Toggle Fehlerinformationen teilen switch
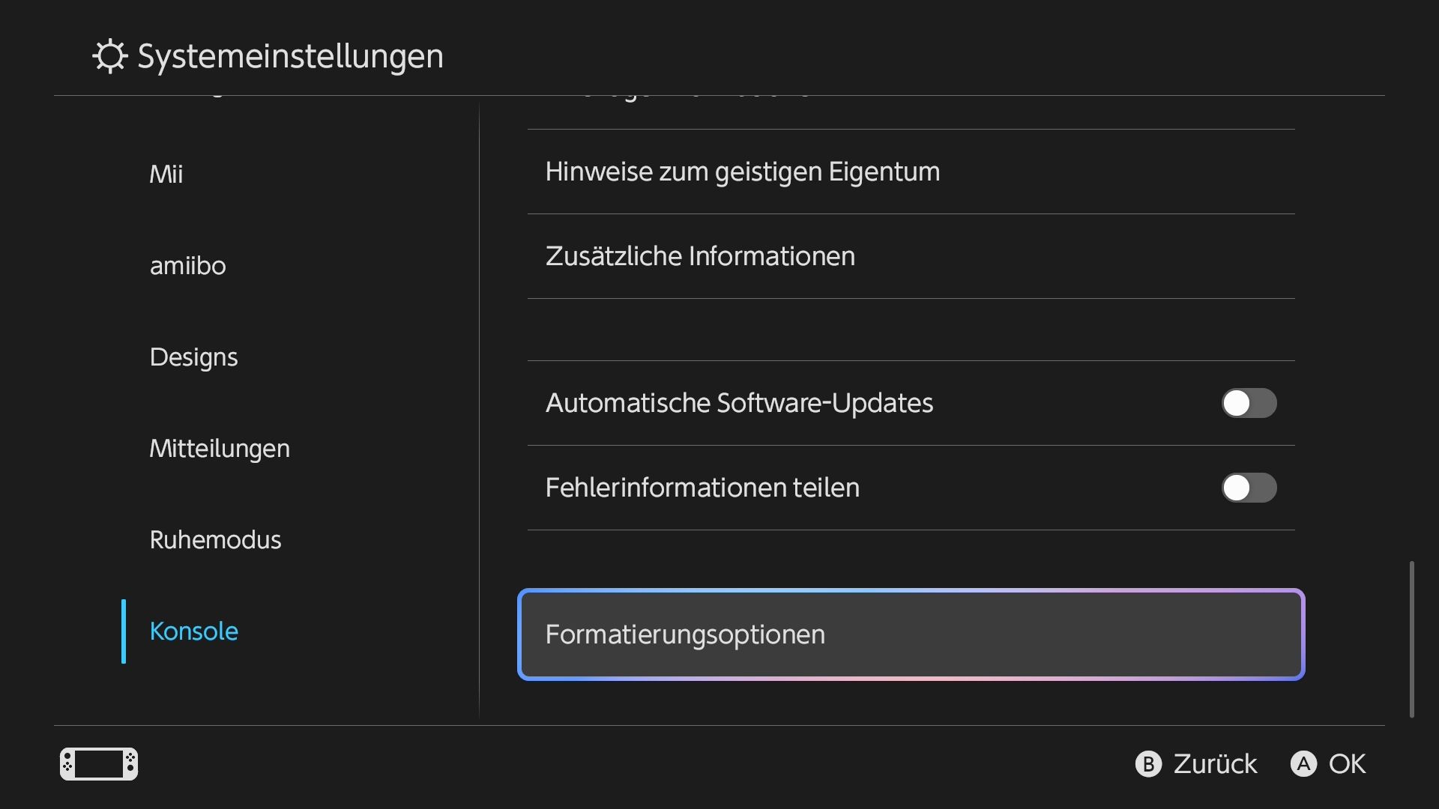 (1249, 488)
